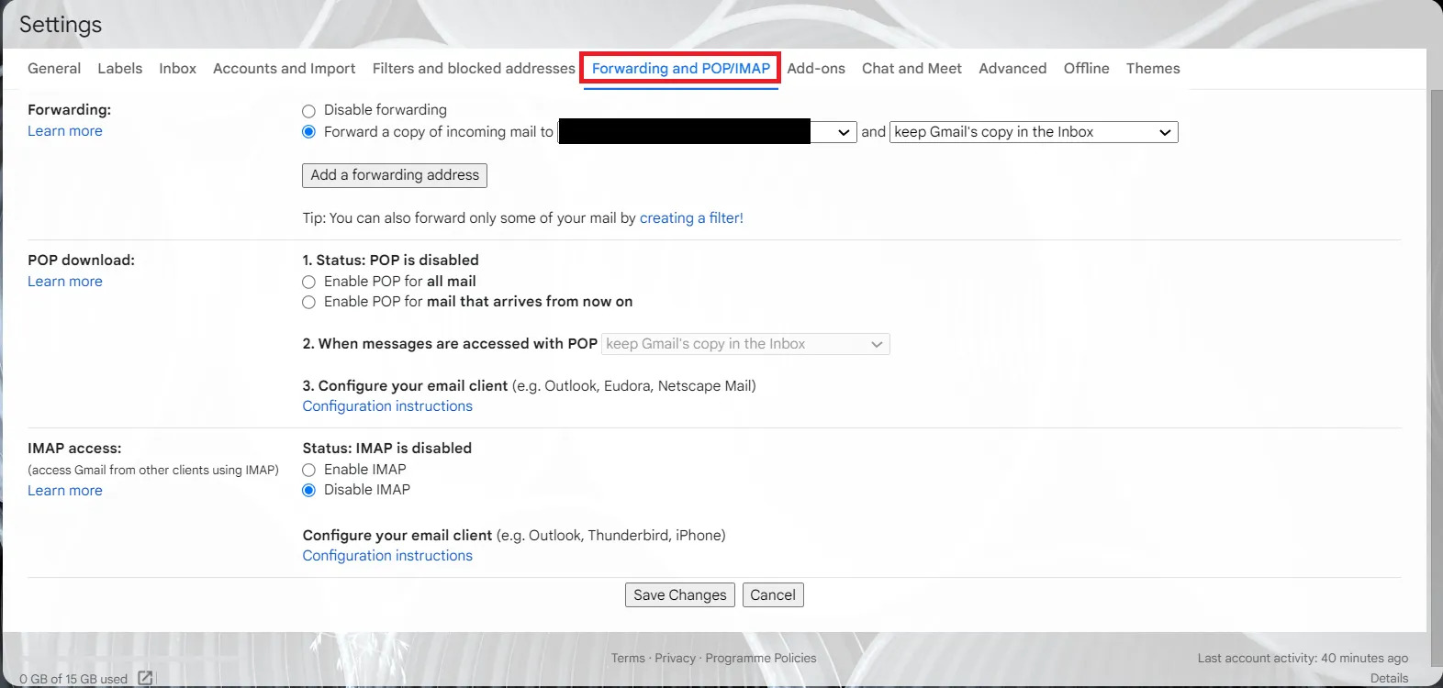Image resolution: width=1443 pixels, height=688 pixels.
Task: Open Privacy footer link
Action: tap(675, 659)
